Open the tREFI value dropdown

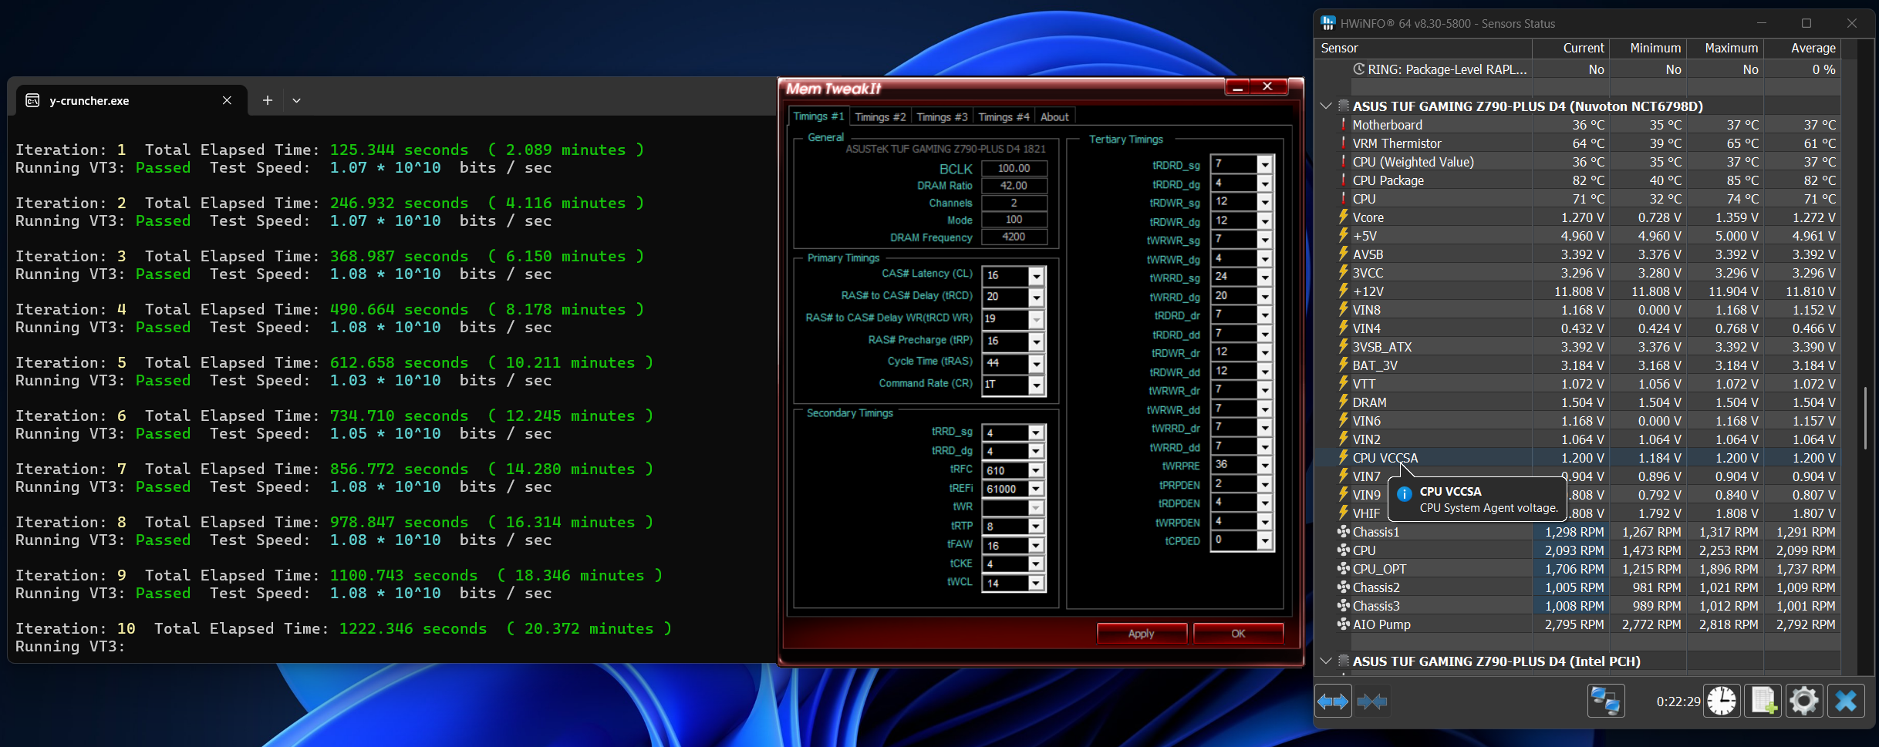coord(1037,490)
